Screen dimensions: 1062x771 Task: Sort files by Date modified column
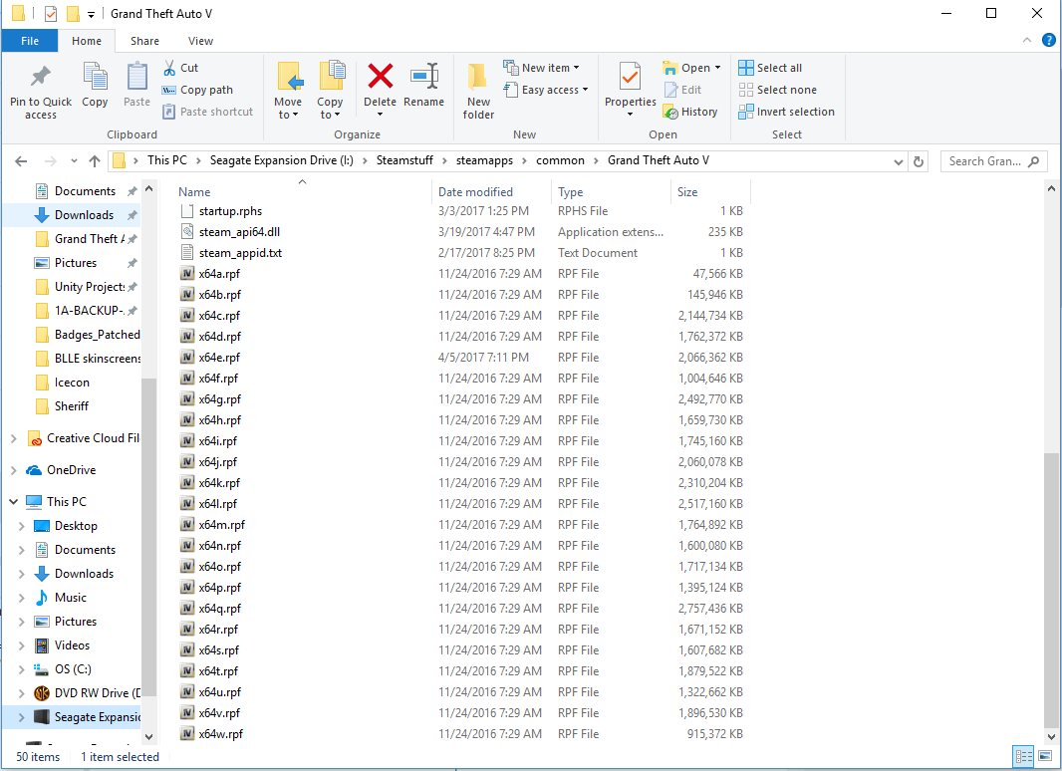(475, 192)
